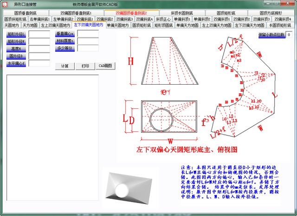Click the 材料厚度t label button
297x216 pixels.
coord(65,41)
